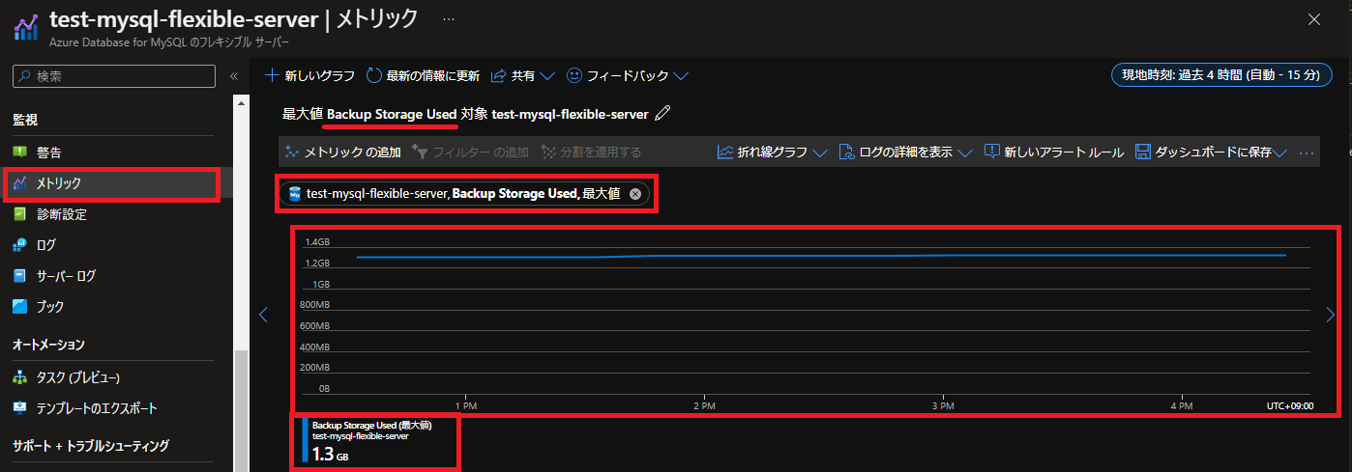
Task: Remove the Backup Storage Used metric chip
Action: (x=635, y=194)
